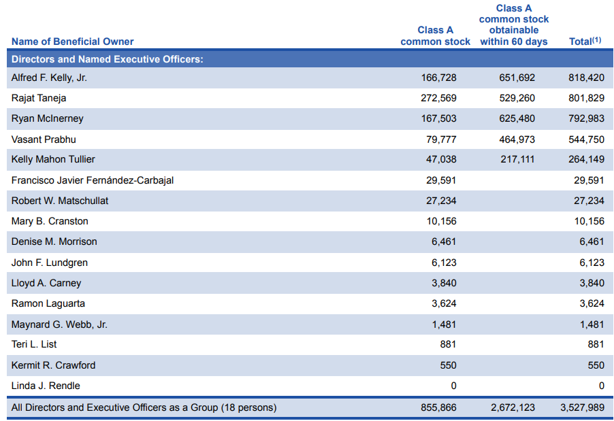
Task: Click Class A stock value 881 for Teri List
Action: [448, 344]
